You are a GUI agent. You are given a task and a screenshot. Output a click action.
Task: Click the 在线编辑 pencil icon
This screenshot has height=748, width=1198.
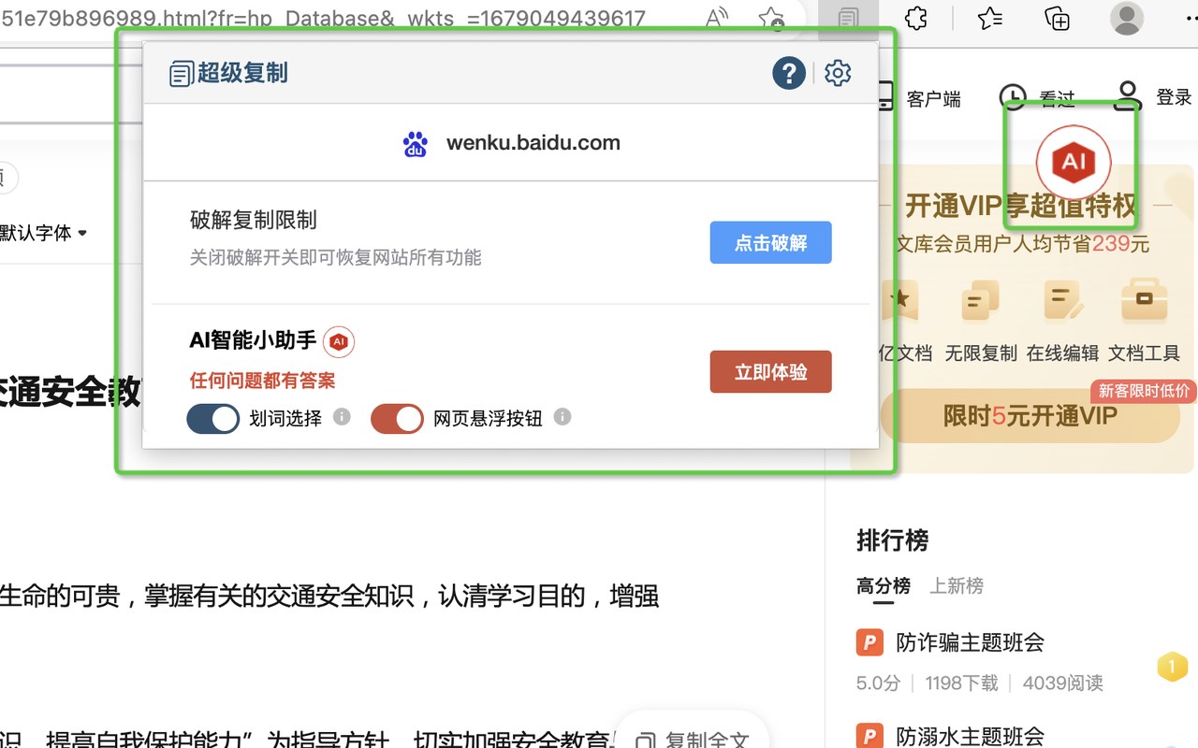1062,302
